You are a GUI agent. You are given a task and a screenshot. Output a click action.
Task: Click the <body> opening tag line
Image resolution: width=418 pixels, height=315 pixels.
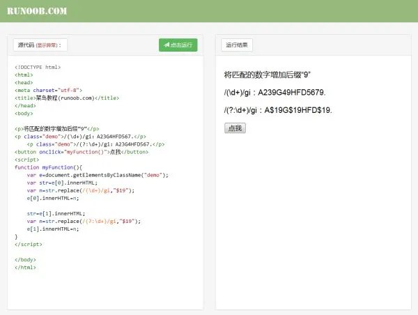pos(24,114)
